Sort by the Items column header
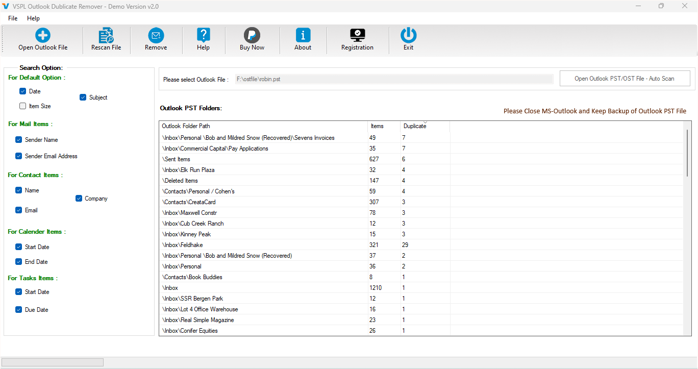Image resolution: width=698 pixels, height=369 pixels. [x=384, y=126]
